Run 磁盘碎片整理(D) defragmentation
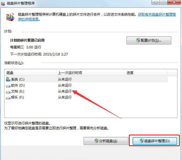The height and width of the screenshot is (160, 182). pyautogui.click(x=155, y=141)
